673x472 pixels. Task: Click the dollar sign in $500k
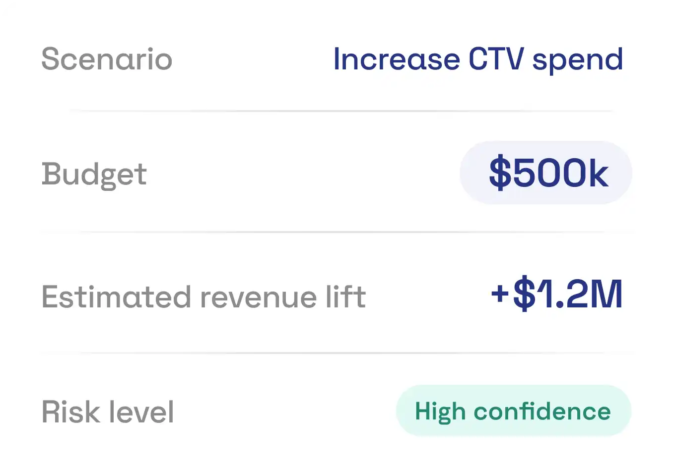500,173
